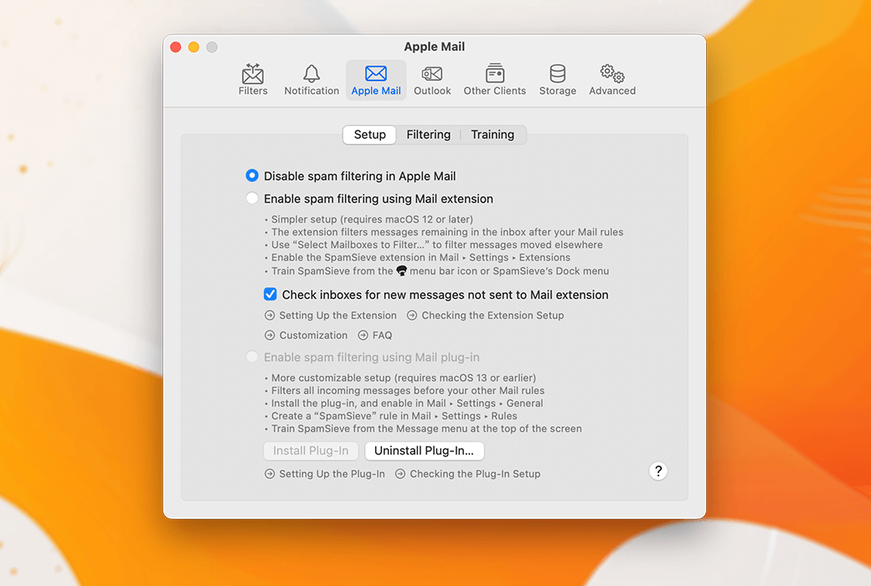Open the Notification bell pane
Screen dimensions: 871x586
311,80
